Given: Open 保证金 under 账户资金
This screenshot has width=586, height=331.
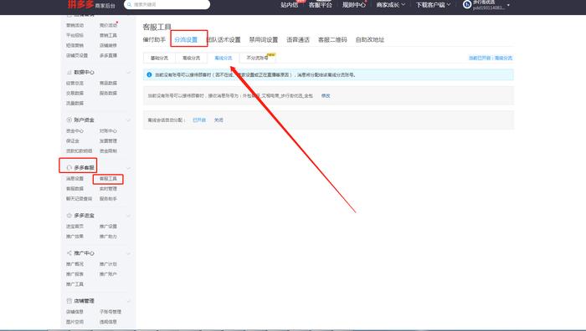Looking at the screenshot, I should click(x=73, y=140).
